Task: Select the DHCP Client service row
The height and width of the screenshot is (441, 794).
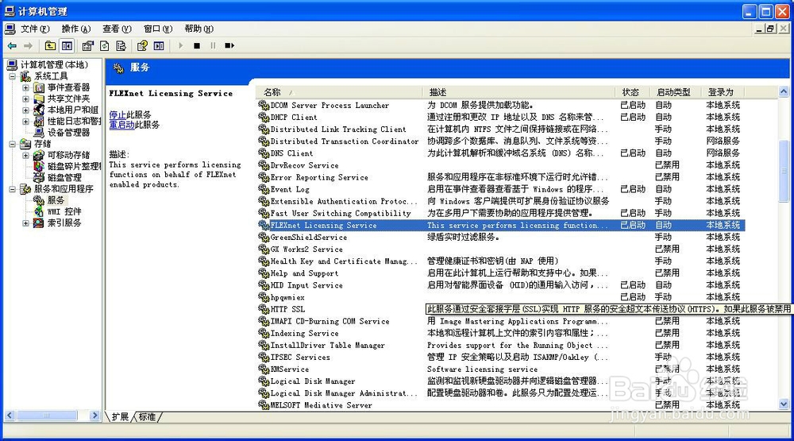Action: pyautogui.click(x=501, y=117)
